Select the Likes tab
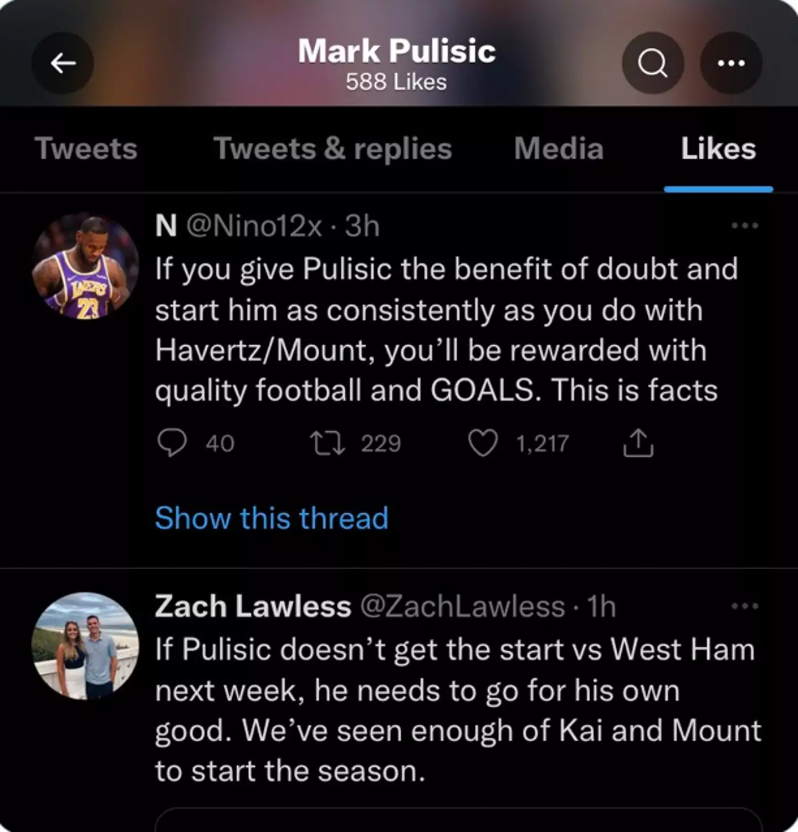 pyautogui.click(x=718, y=149)
